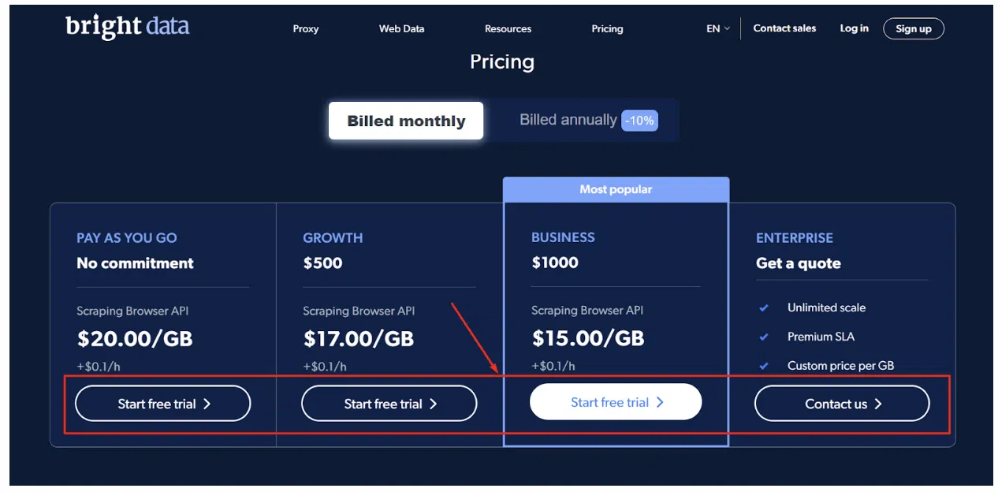Viewport: 998px width, 492px height.
Task: Open the EN language dropdown
Action: coord(717,28)
